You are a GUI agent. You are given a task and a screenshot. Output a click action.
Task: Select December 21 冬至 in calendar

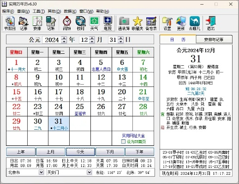coord(143,94)
